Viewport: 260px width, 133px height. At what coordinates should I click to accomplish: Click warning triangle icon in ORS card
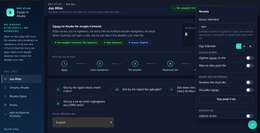pos(58,103)
